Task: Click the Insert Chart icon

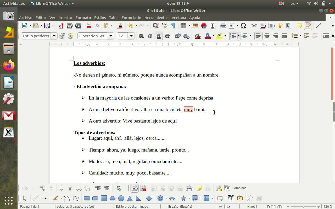Action: (x=204, y=26)
